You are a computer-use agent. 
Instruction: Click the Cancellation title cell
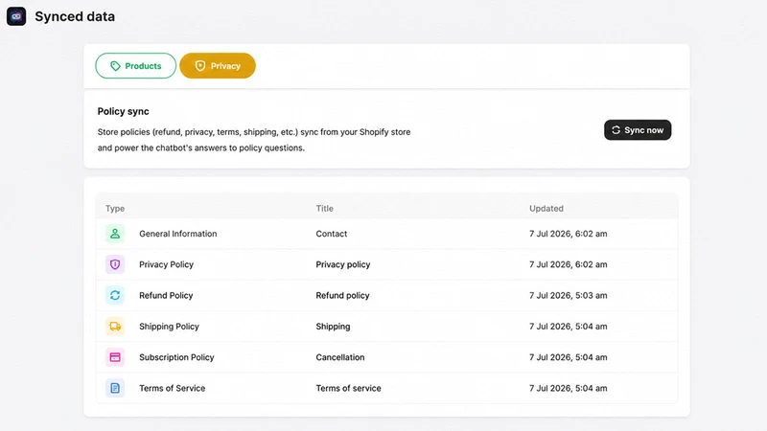tap(340, 357)
